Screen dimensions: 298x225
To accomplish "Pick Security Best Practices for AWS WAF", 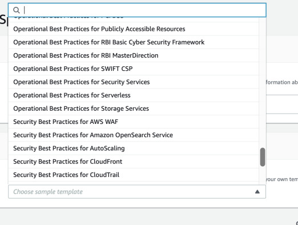I will [134, 122].
